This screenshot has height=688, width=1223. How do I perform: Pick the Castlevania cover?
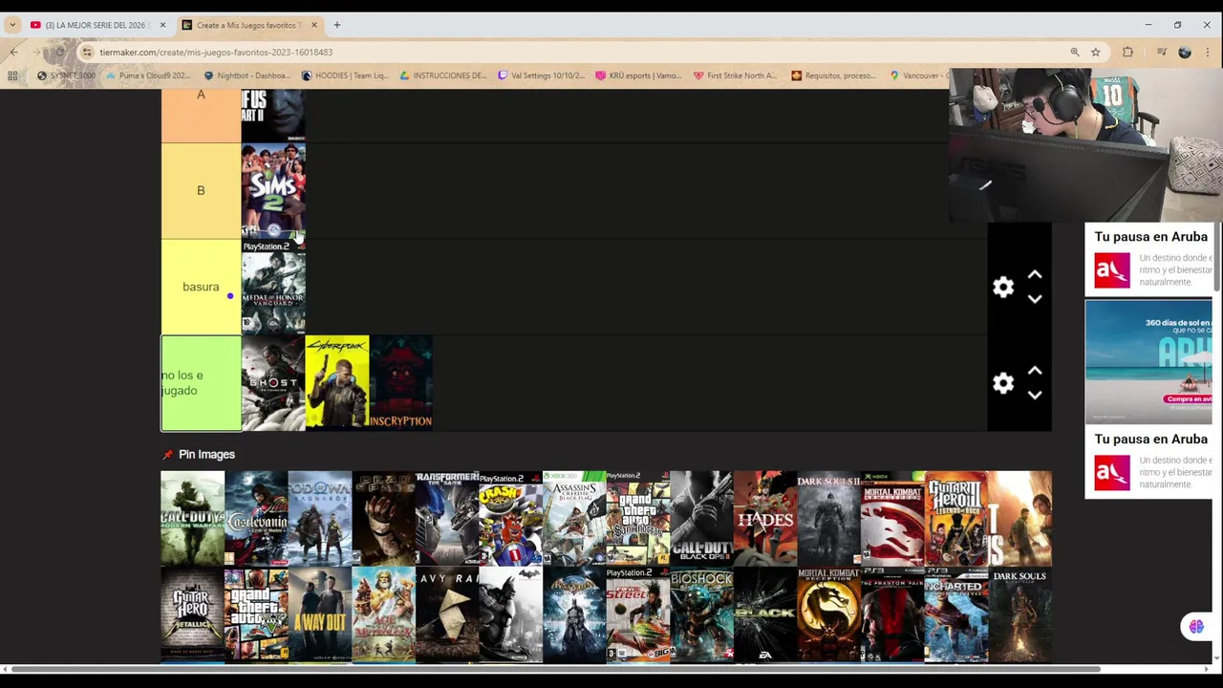[x=256, y=519]
